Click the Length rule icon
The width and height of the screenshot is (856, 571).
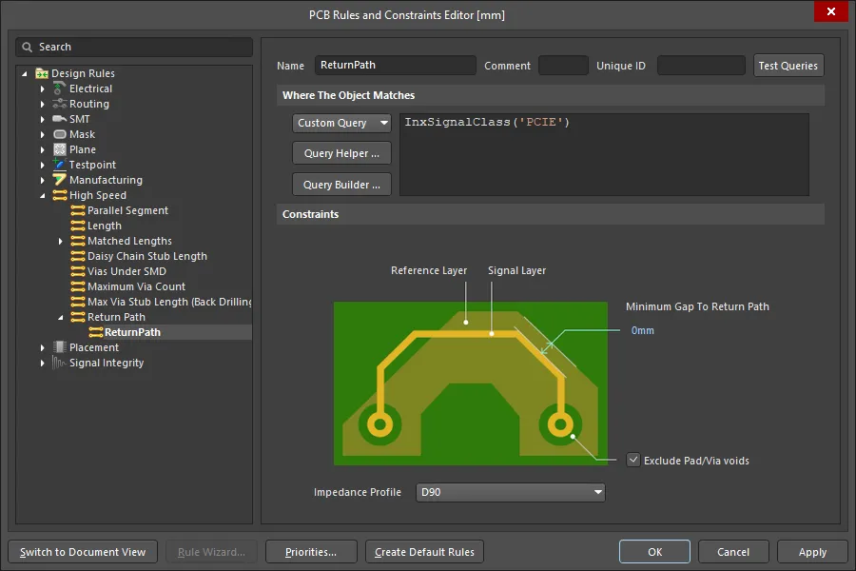78,226
